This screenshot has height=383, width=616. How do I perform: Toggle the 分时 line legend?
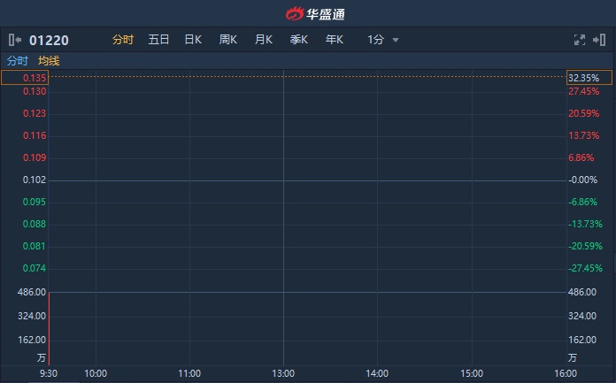point(18,61)
